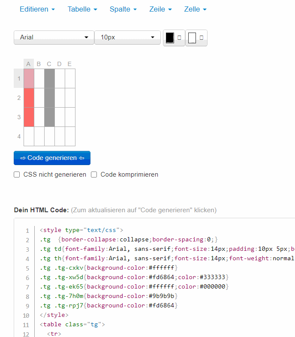Tick the "Code komprimieren" checkbox
295x337 pixels.
coord(94,175)
